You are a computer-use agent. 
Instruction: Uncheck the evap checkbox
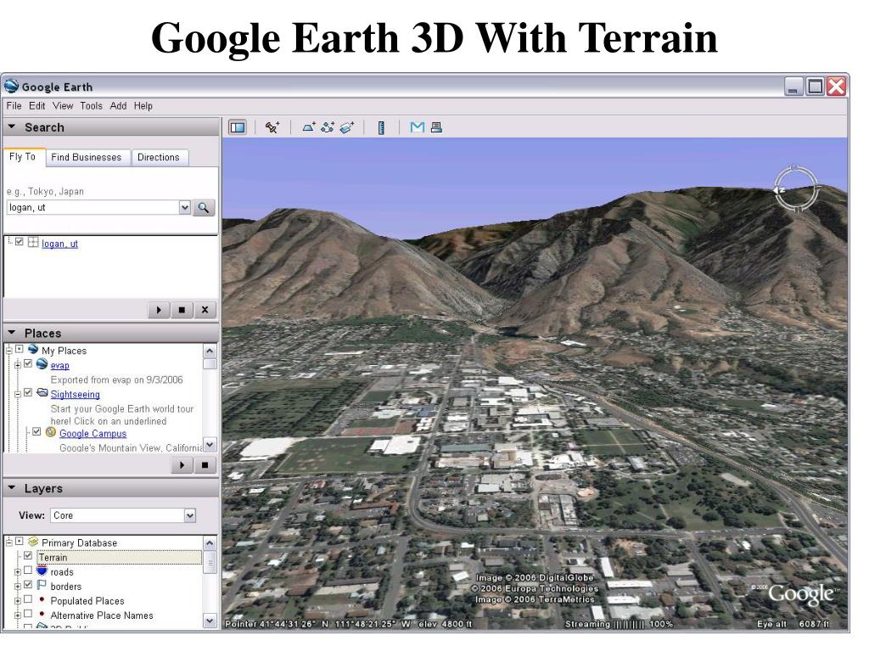click(x=28, y=363)
